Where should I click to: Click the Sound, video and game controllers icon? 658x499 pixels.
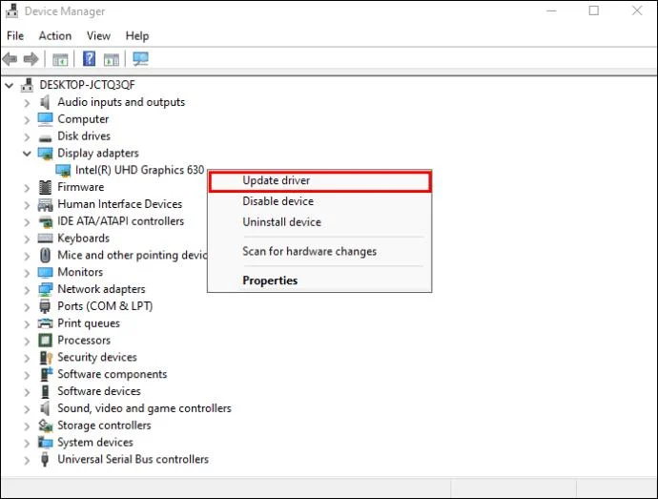pyautogui.click(x=45, y=408)
